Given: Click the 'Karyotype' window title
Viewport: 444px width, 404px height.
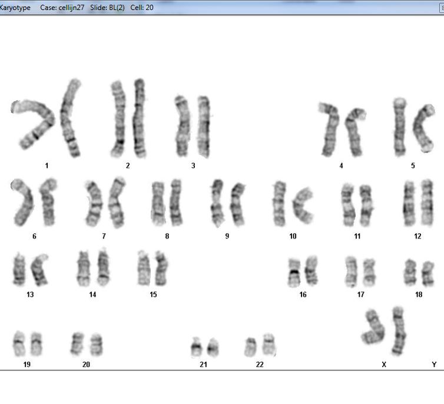Looking at the screenshot, I should click(15, 8).
